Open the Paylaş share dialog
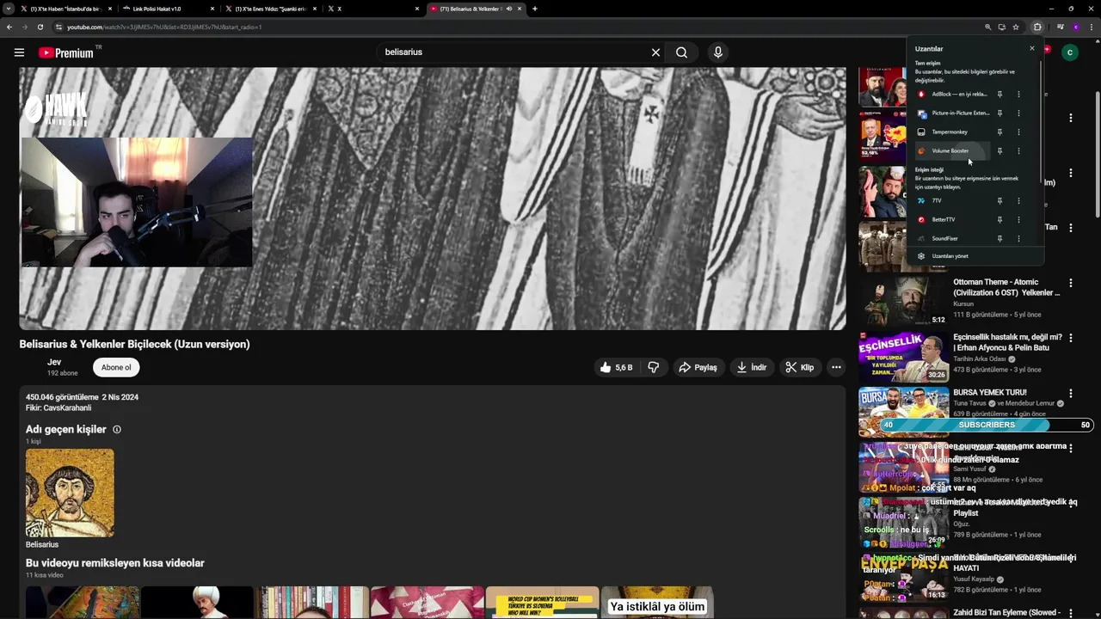The width and height of the screenshot is (1101, 619). [698, 367]
